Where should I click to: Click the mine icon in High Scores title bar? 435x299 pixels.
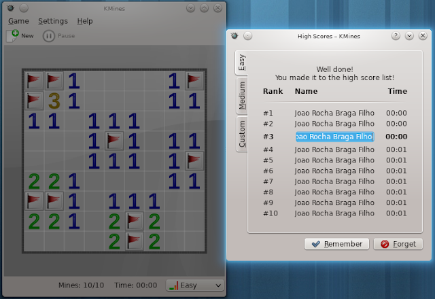pyautogui.click(x=234, y=36)
